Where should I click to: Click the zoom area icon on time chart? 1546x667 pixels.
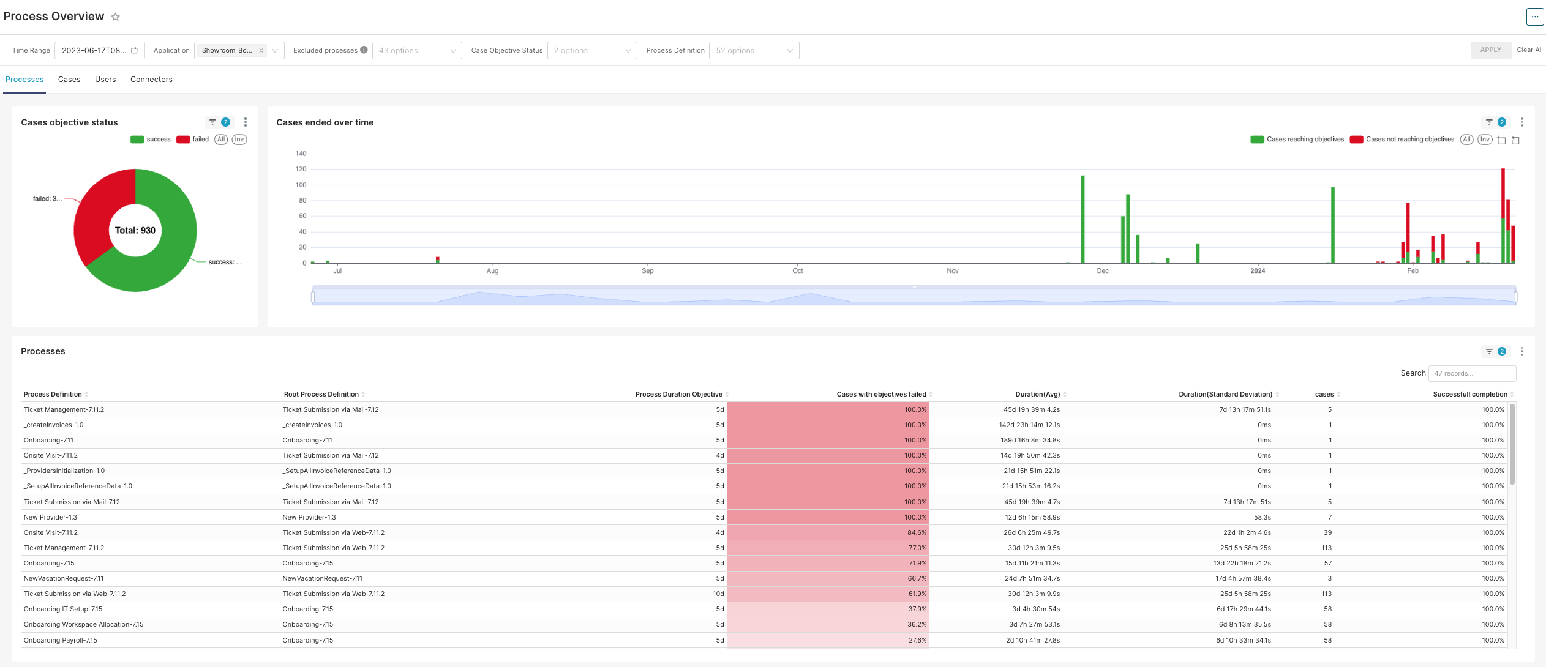pos(1501,140)
